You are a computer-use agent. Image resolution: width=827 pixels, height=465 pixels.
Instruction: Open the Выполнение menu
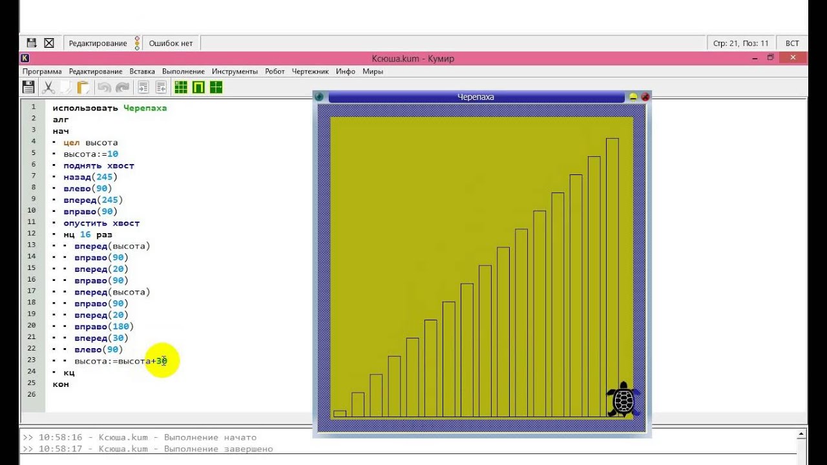183,72
